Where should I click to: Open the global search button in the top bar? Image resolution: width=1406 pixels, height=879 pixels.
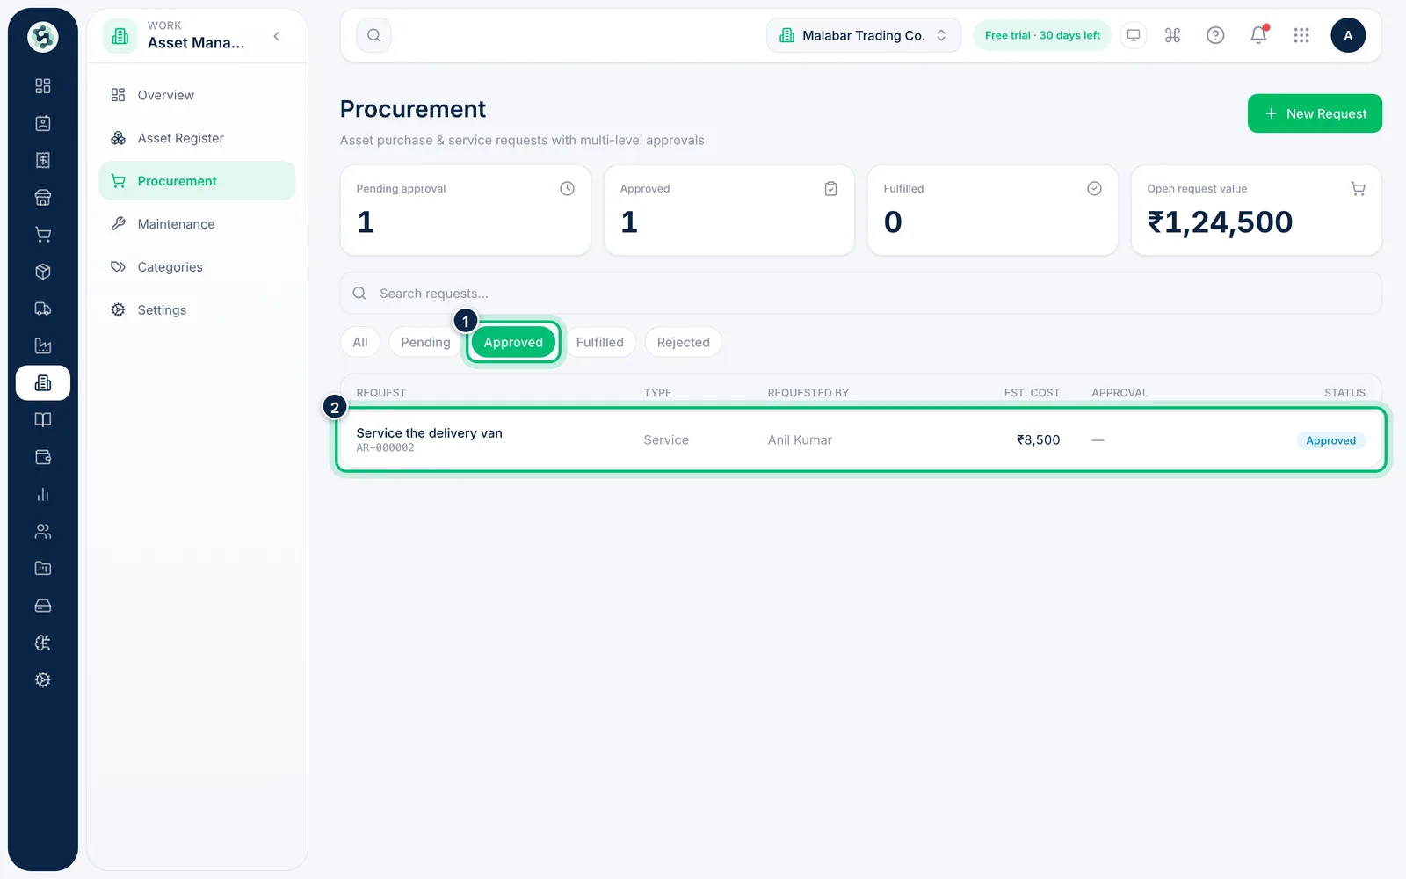pos(373,35)
